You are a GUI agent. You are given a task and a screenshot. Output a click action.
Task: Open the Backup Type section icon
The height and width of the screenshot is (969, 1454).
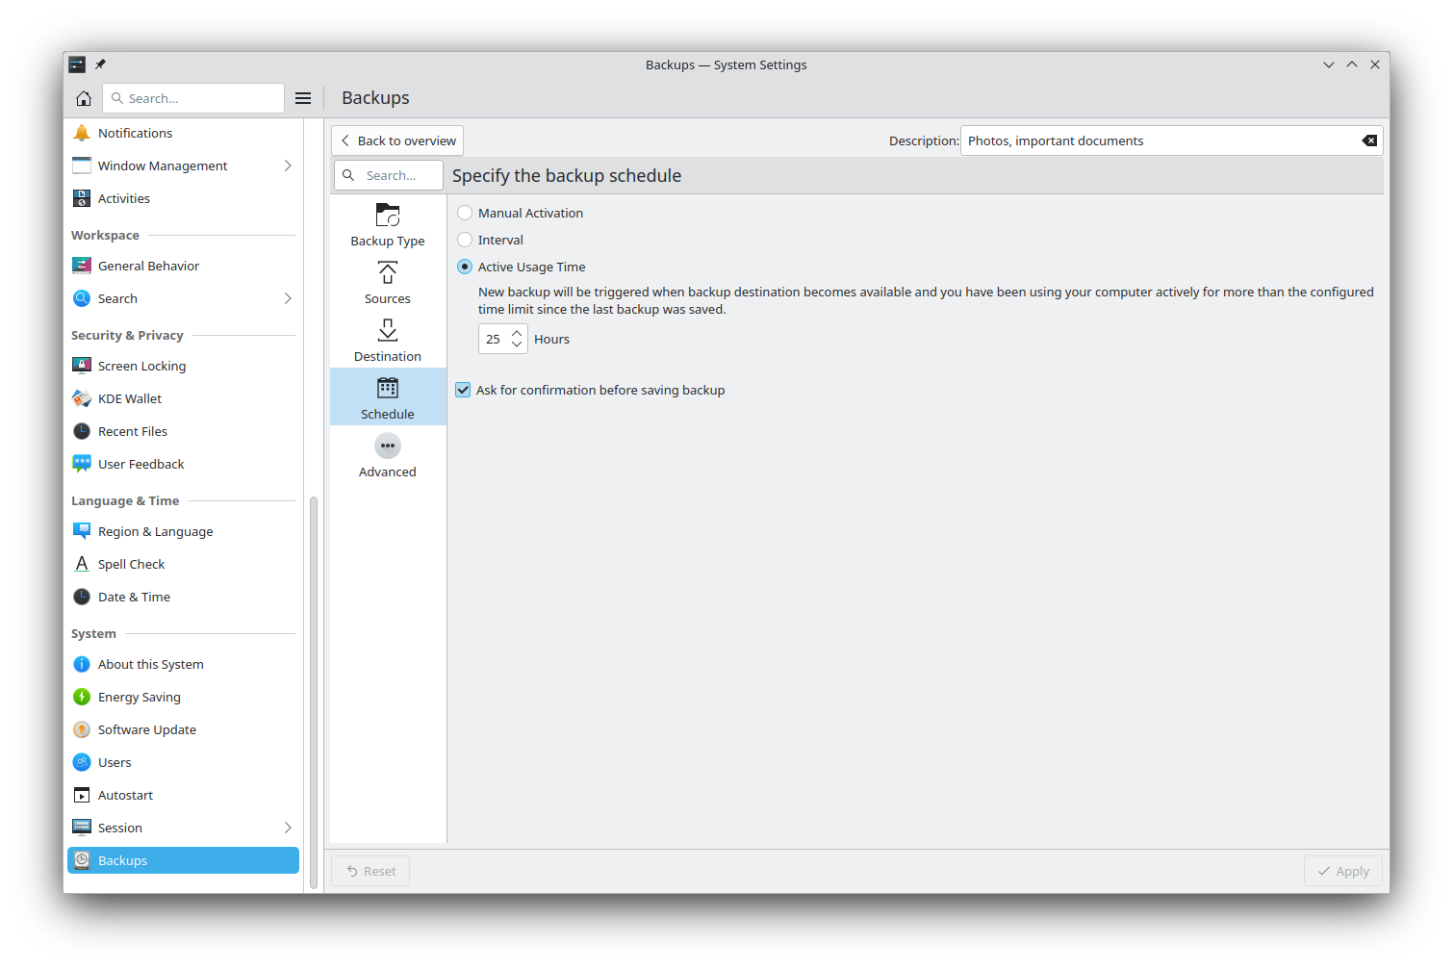[x=387, y=215]
